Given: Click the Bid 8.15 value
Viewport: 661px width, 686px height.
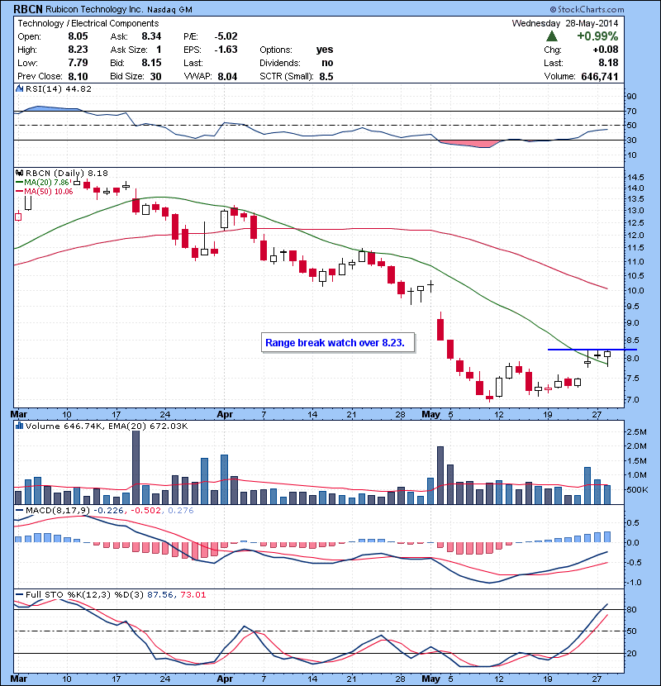Looking at the screenshot, I should coord(151,63).
